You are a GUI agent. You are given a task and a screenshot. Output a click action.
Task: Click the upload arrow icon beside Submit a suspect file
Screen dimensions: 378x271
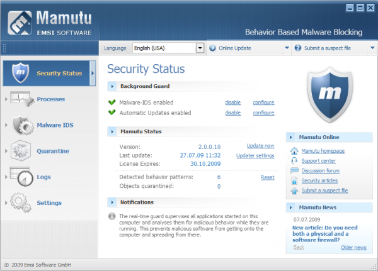(x=294, y=191)
